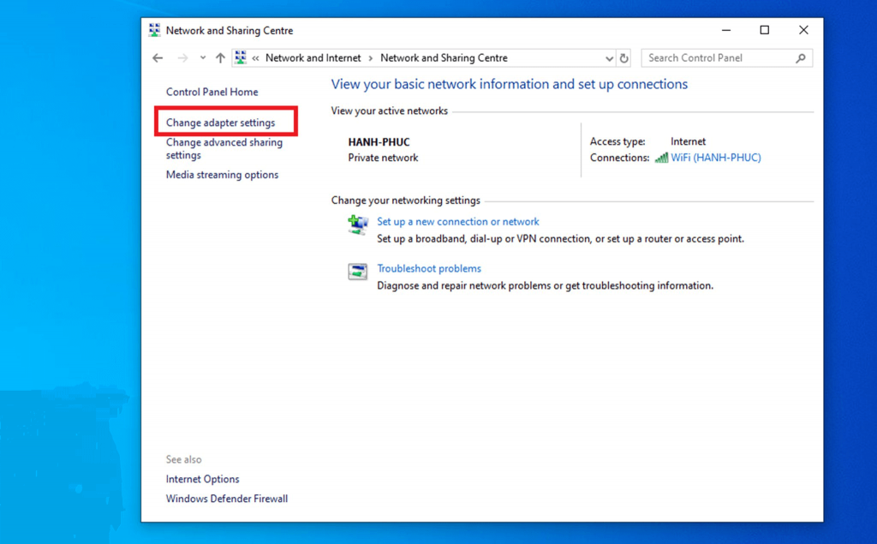
Task: Click the Internet access type value
Action: coord(688,141)
